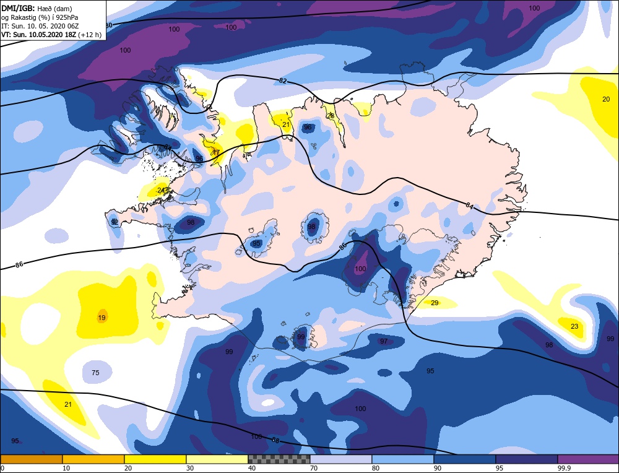
Task: Click the legend tick label '90'
Action: [438, 468]
